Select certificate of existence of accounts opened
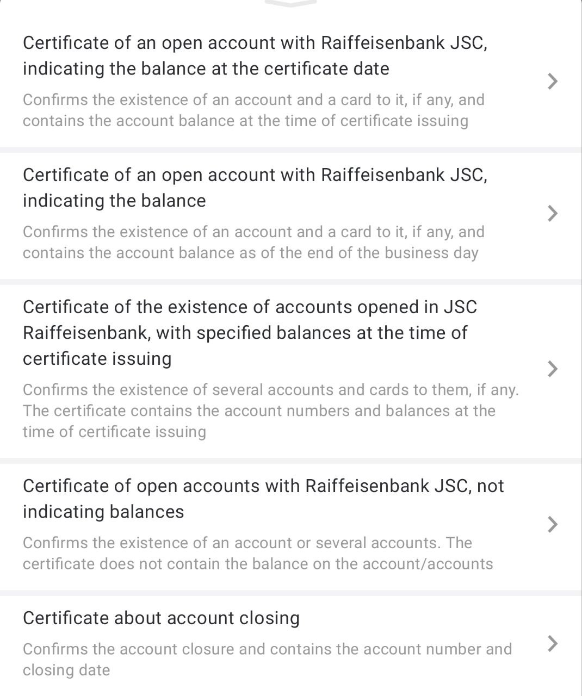Screen dimensions: 582x696 [x=250, y=307]
